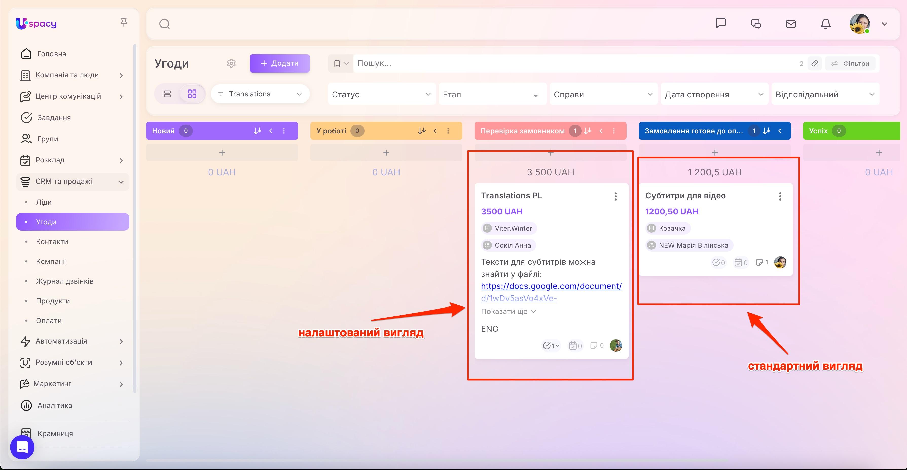Clear filters with the eraser icon

coord(814,63)
